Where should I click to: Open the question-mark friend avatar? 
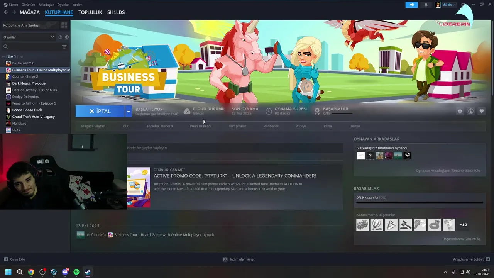point(370,156)
